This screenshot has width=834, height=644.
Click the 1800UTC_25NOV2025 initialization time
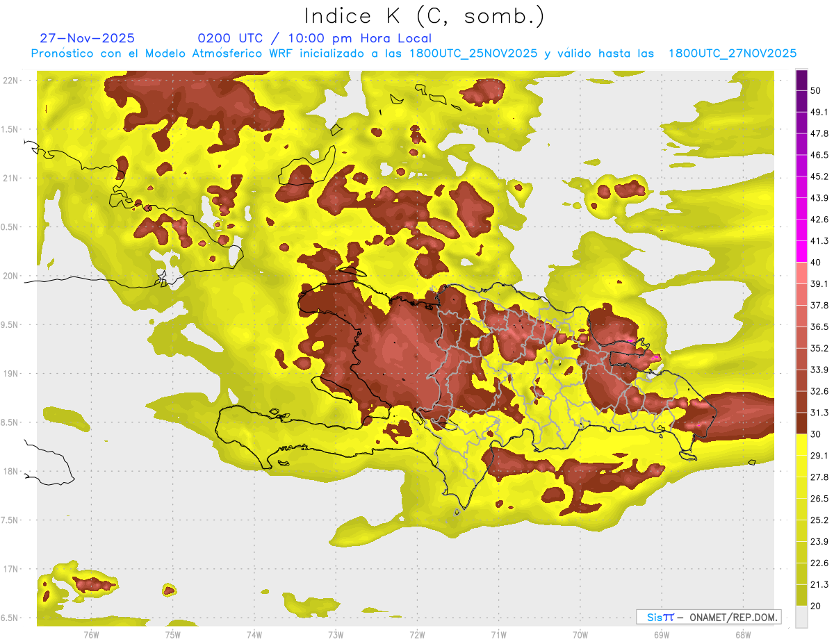(x=473, y=53)
